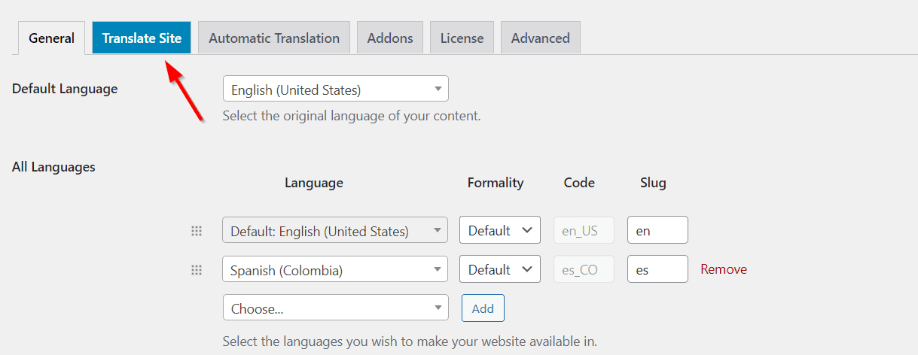The width and height of the screenshot is (918, 355).
Task: Switch to the Advanced tab
Action: click(541, 38)
